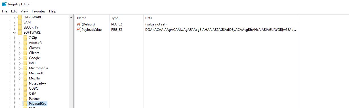Image resolution: width=349 pixels, height=108 pixels.
Task: Click the Notepad++ folder icon
Action: 25,83
